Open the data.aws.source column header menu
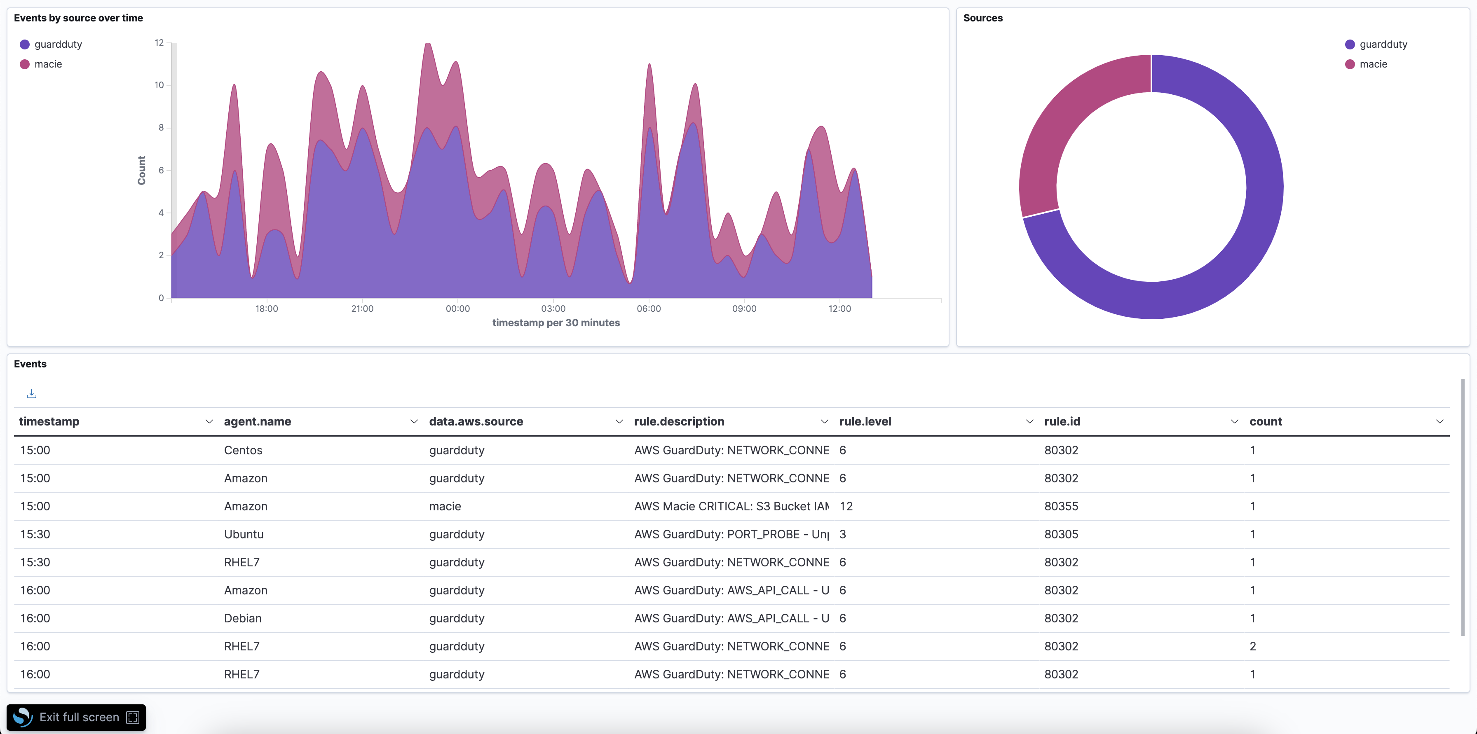 619,421
